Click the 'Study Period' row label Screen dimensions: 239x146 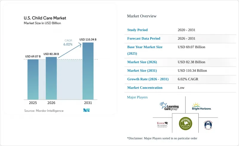pyautogui.click(x=137, y=30)
